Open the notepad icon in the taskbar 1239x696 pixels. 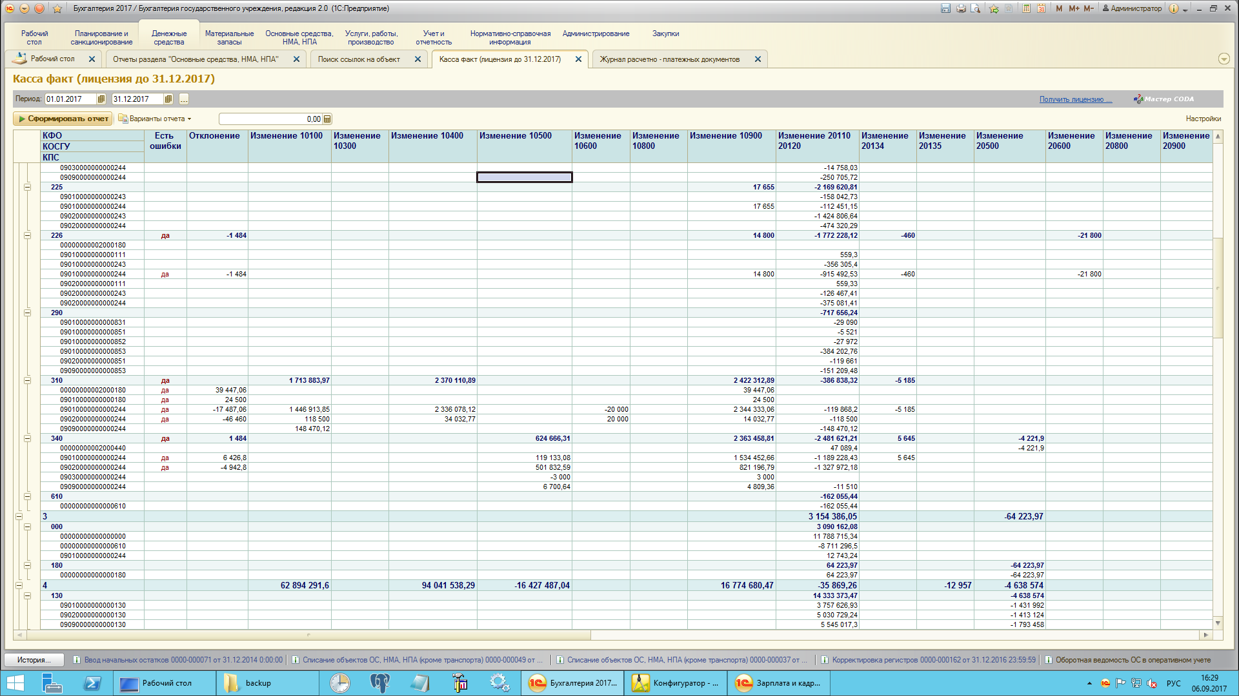point(419,683)
